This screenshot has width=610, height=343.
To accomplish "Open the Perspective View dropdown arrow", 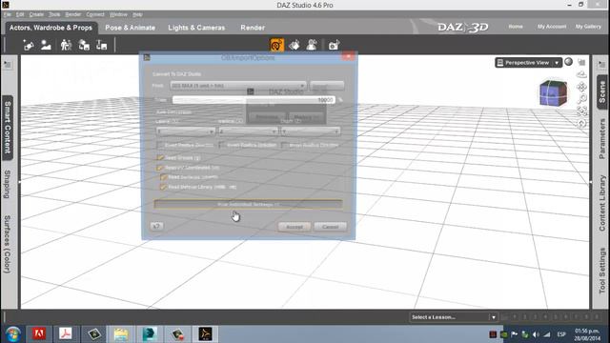I will pos(557,63).
